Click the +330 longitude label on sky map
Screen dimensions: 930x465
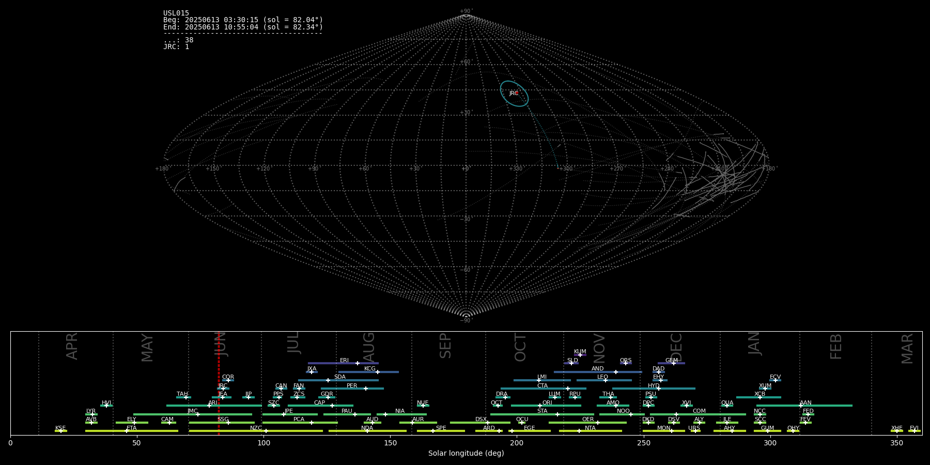coord(516,169)
